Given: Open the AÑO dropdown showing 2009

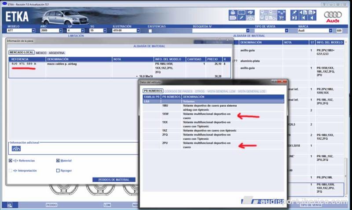Looking at the screenshot, I should [61, 30].
